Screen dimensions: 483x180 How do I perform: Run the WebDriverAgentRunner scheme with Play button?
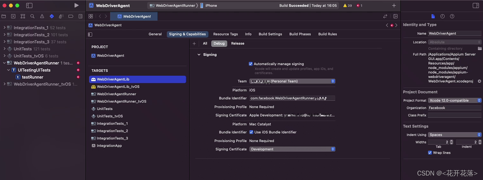pos(76,6)
